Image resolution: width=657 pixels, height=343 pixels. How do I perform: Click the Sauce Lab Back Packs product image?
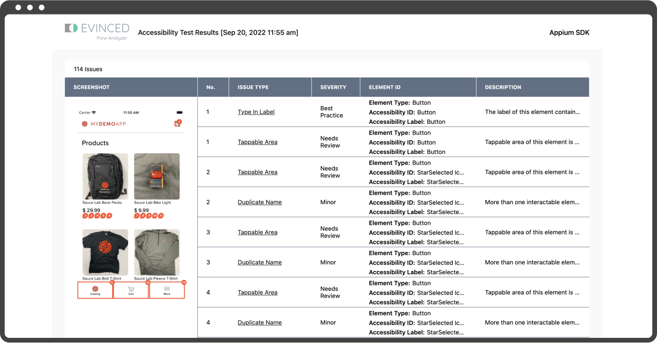pyautogui.click(x=105, y=177)
